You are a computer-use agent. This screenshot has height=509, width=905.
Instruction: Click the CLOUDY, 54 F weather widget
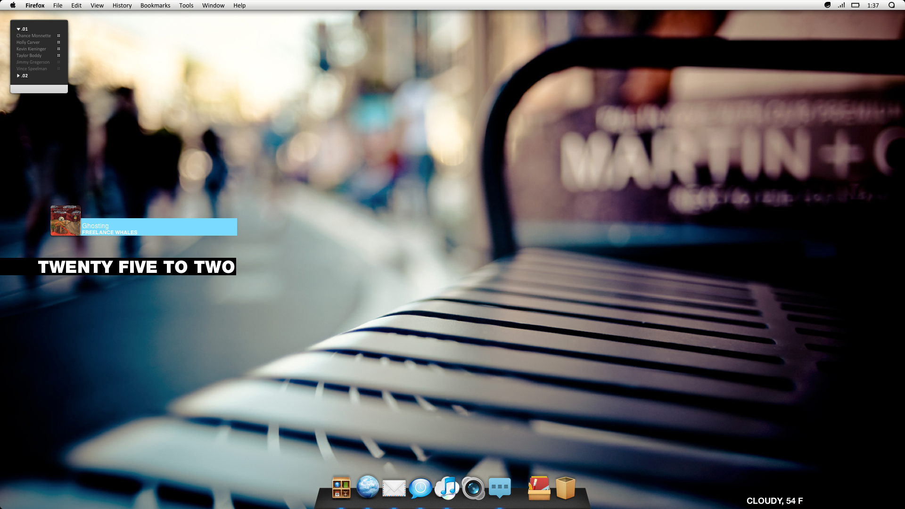(774, 501)
